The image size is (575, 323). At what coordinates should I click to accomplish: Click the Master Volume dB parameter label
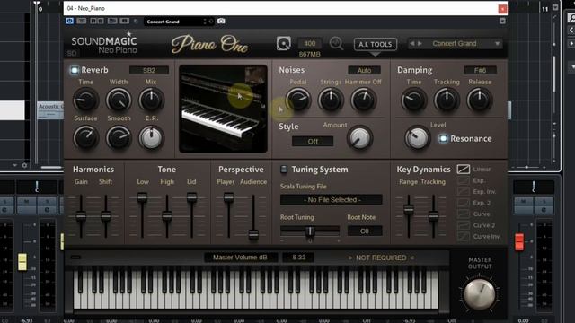[240, 258]
